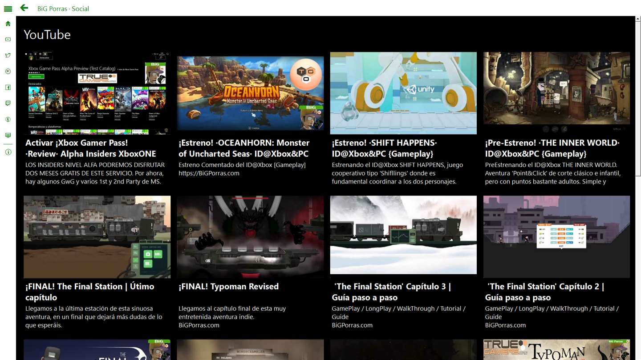Click the circular sidebar icon below Twitch
This screenshot has width=641, height=360.
pos(8,119)
